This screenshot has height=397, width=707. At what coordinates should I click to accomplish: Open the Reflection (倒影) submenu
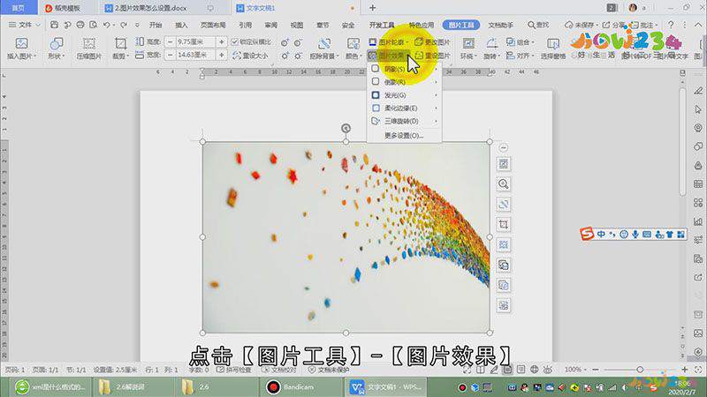tap(404, 82)
